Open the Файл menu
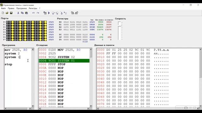 click(x=3, y=8)
